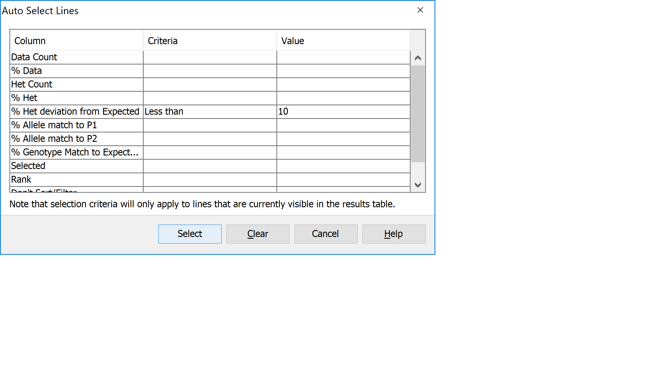
Task: Select the Data Count row label
Action: click(77, 57)
